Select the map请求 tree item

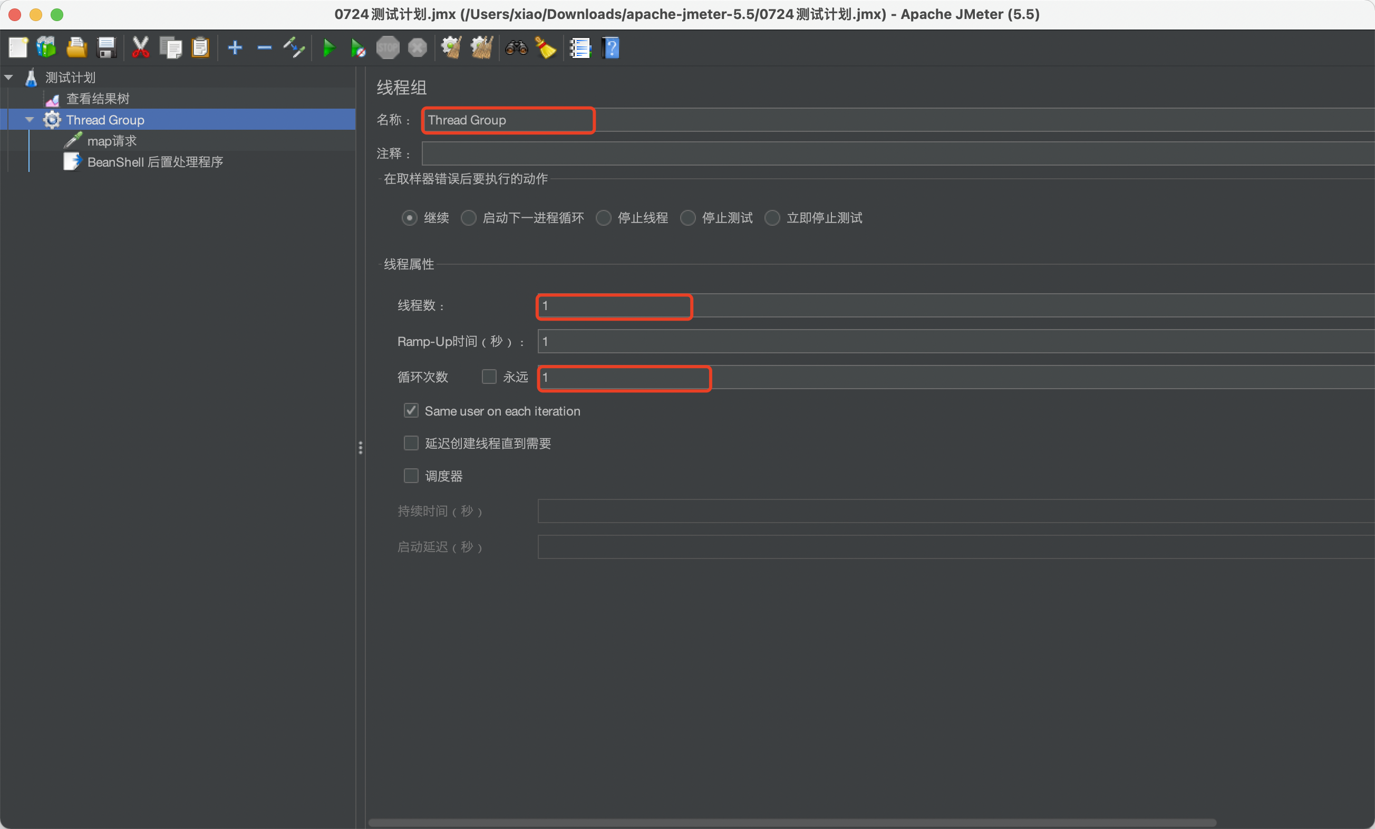point(112,141)
